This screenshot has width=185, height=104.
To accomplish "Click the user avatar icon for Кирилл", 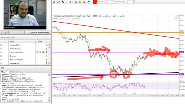I will pos(47,56).
